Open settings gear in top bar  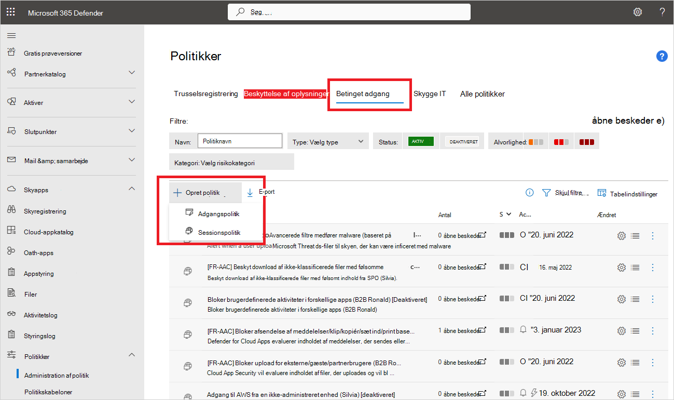point(638,12)
